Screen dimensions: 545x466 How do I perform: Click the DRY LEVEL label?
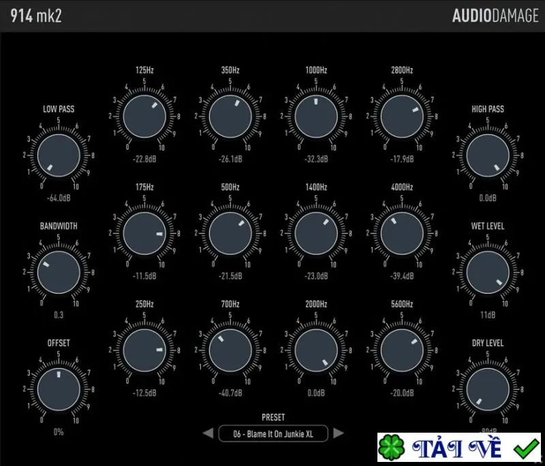click(488, 343)
